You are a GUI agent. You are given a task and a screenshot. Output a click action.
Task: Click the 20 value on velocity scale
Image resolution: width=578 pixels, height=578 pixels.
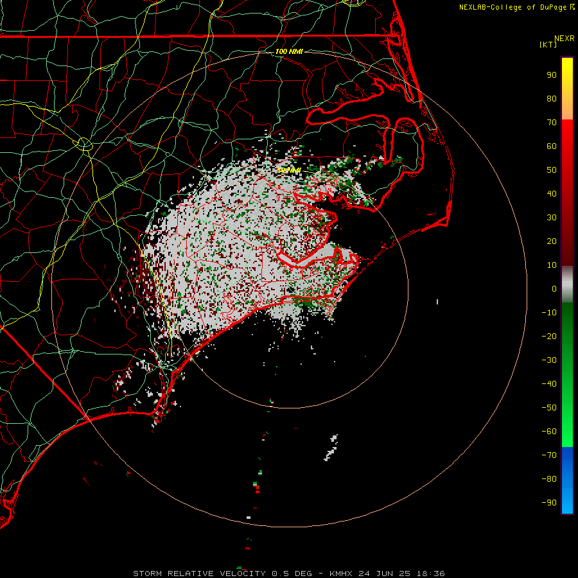pyautogui.click(x=552, y=241)
